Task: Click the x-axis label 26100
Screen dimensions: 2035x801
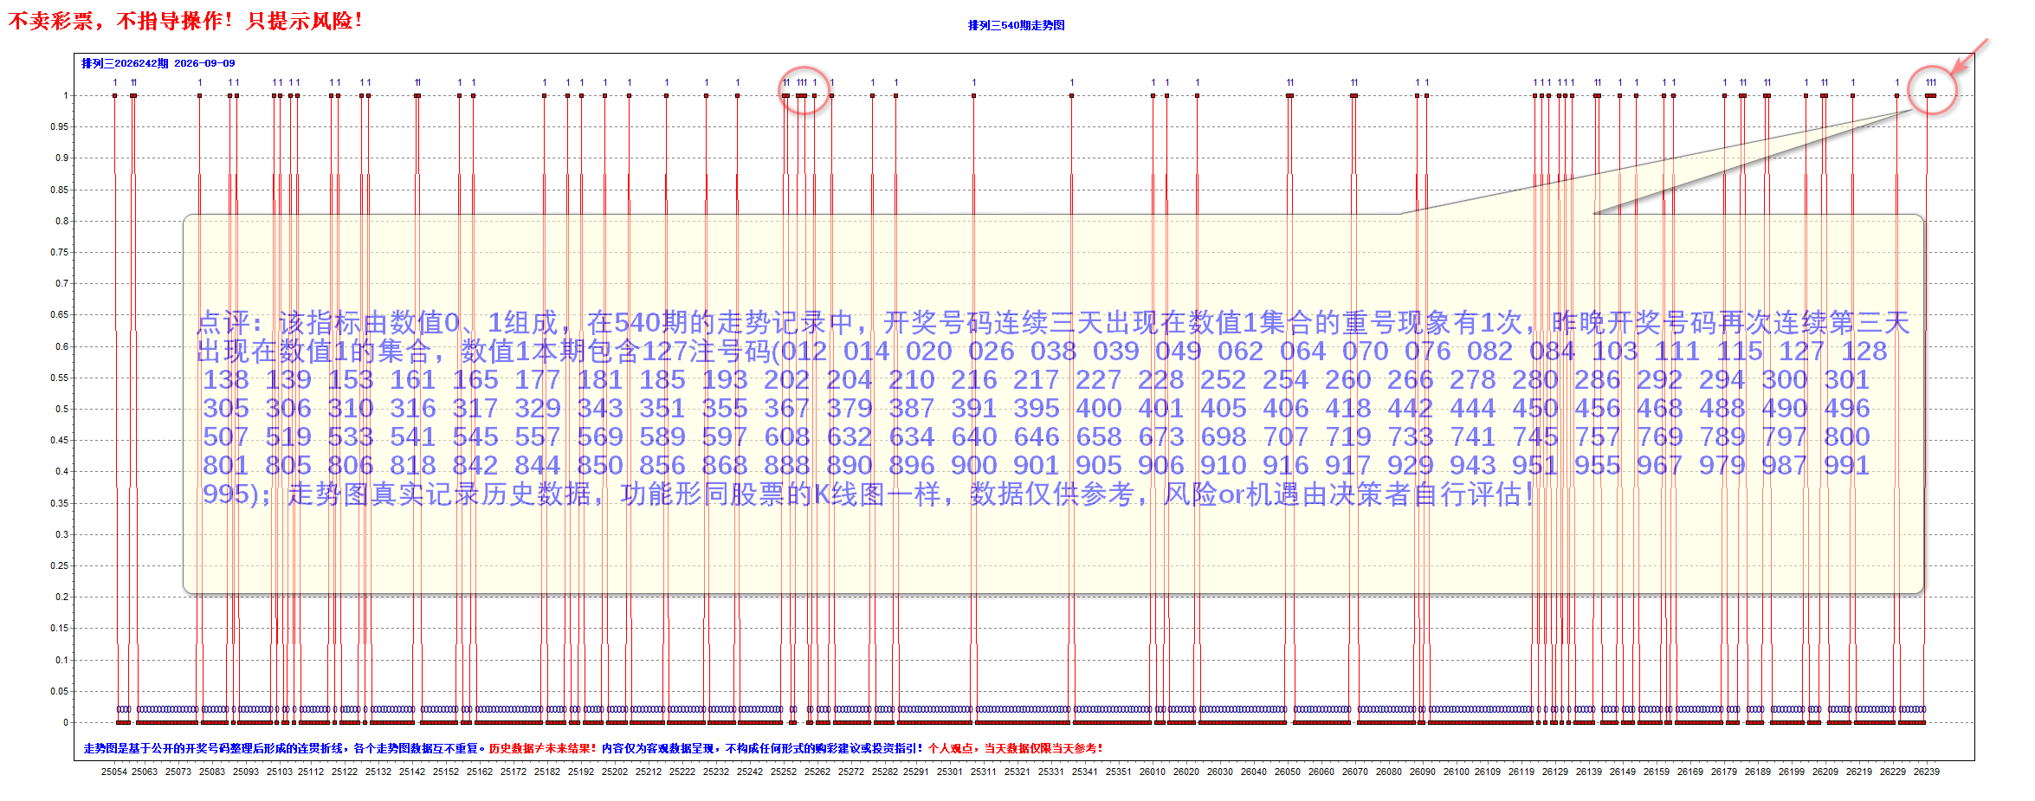Action: pyautogui.click(x=1456, y=772)
